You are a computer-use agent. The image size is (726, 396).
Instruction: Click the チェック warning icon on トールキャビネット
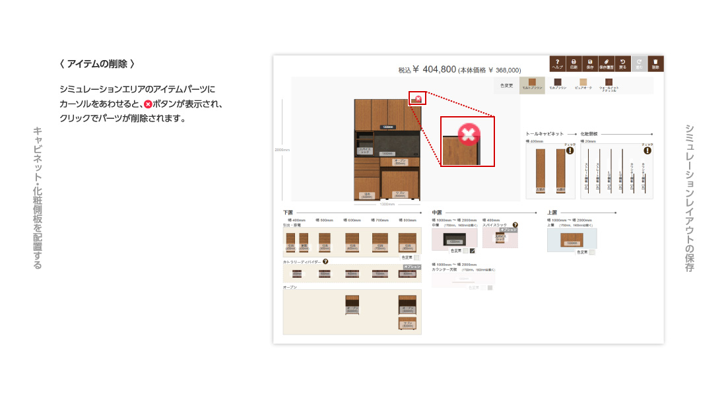[x=570, y=150]
